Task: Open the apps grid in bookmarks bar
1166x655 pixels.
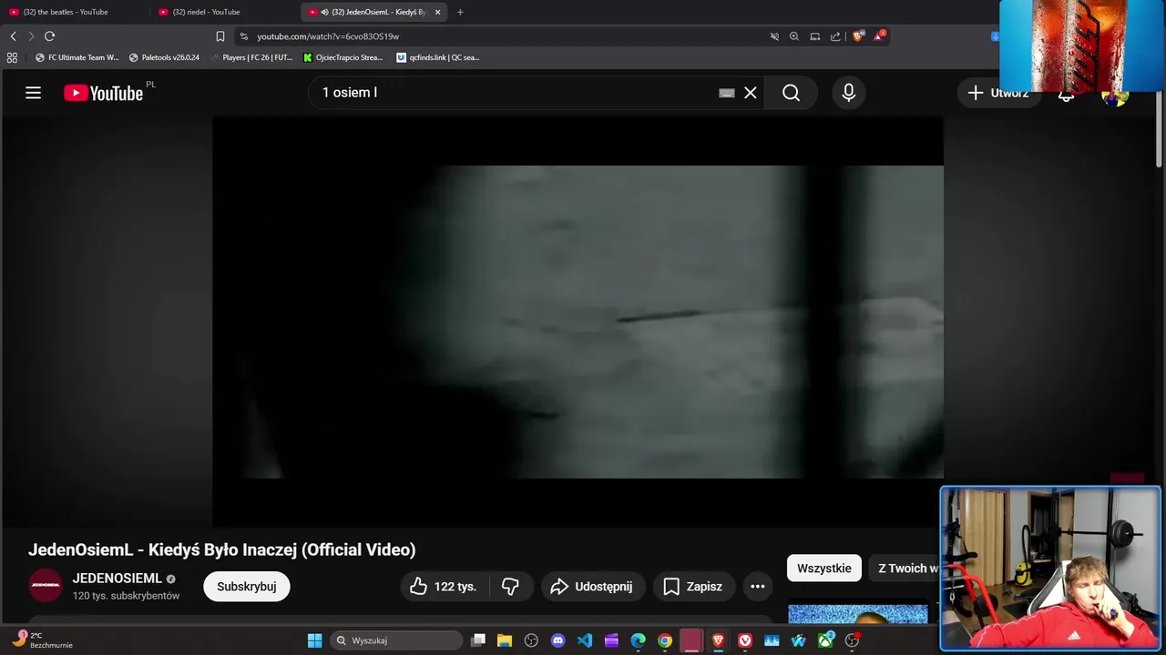Action: coord(12,57)
